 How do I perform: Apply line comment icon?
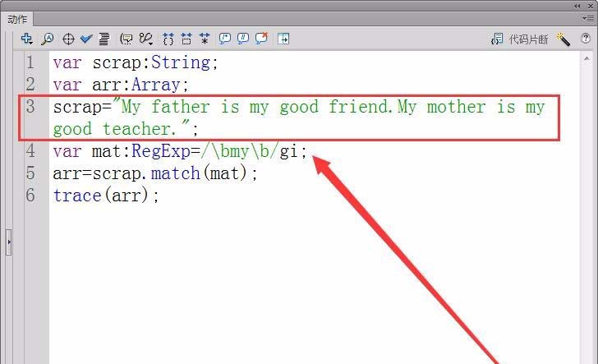click(x=243, y=39)
